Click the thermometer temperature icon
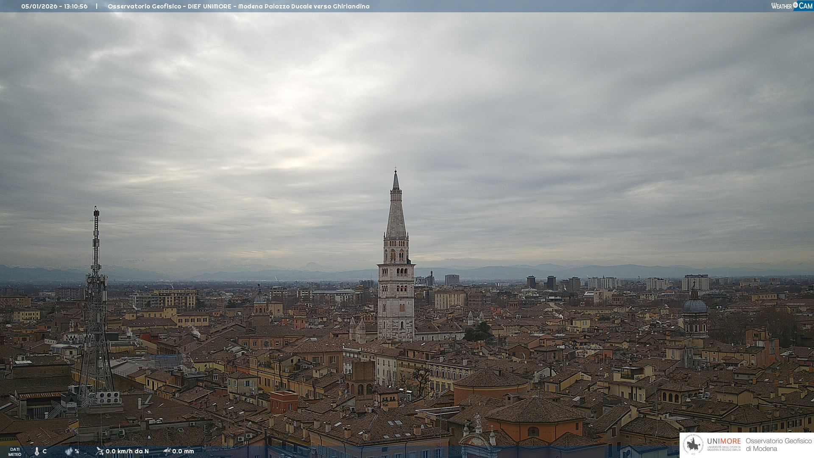The image size is (814, 458). tap(36, 451)
